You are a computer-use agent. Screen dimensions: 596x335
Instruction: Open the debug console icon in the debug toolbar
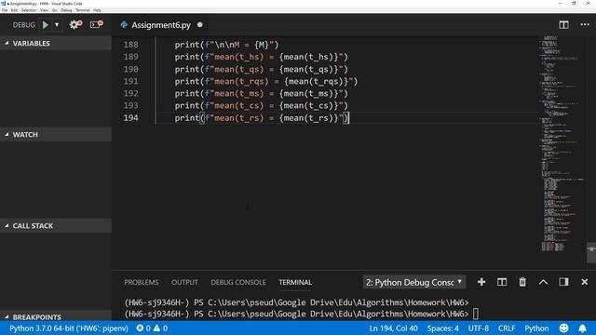96,25
